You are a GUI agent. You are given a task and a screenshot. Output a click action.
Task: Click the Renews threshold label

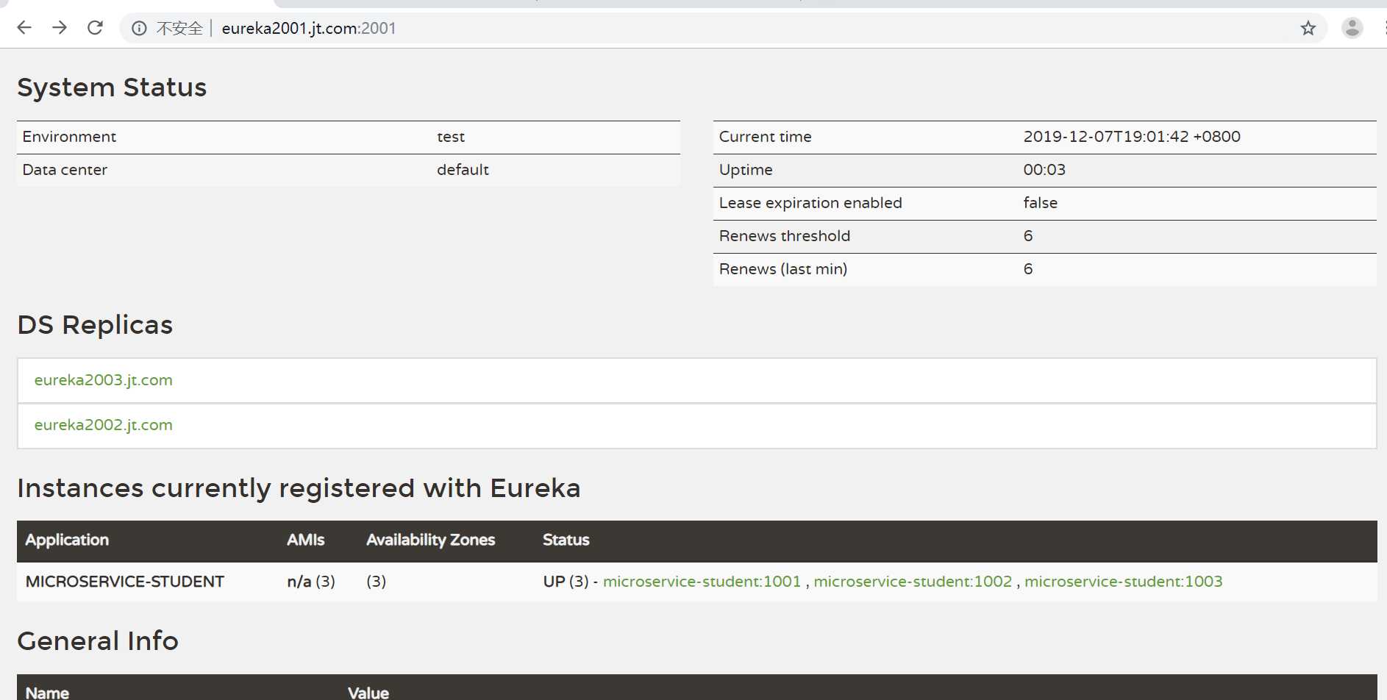(x=785, y=236)
